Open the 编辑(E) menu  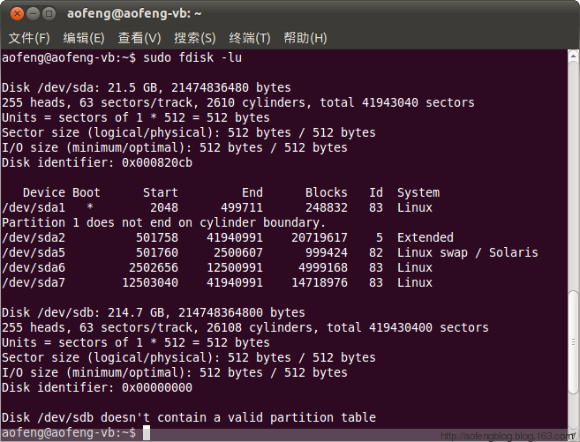coord(84,38)
